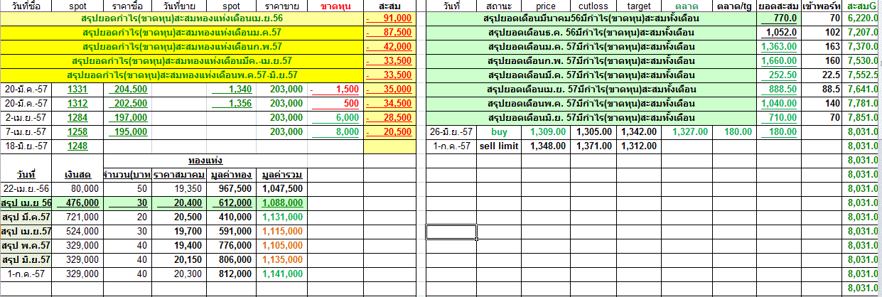Click yellow header row for เม.ย.56 summary

[182, 18]
